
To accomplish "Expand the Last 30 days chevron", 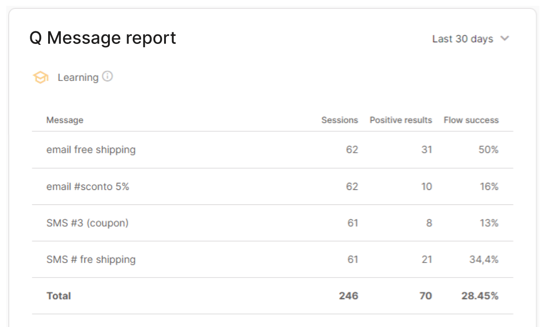I will 505,38.
